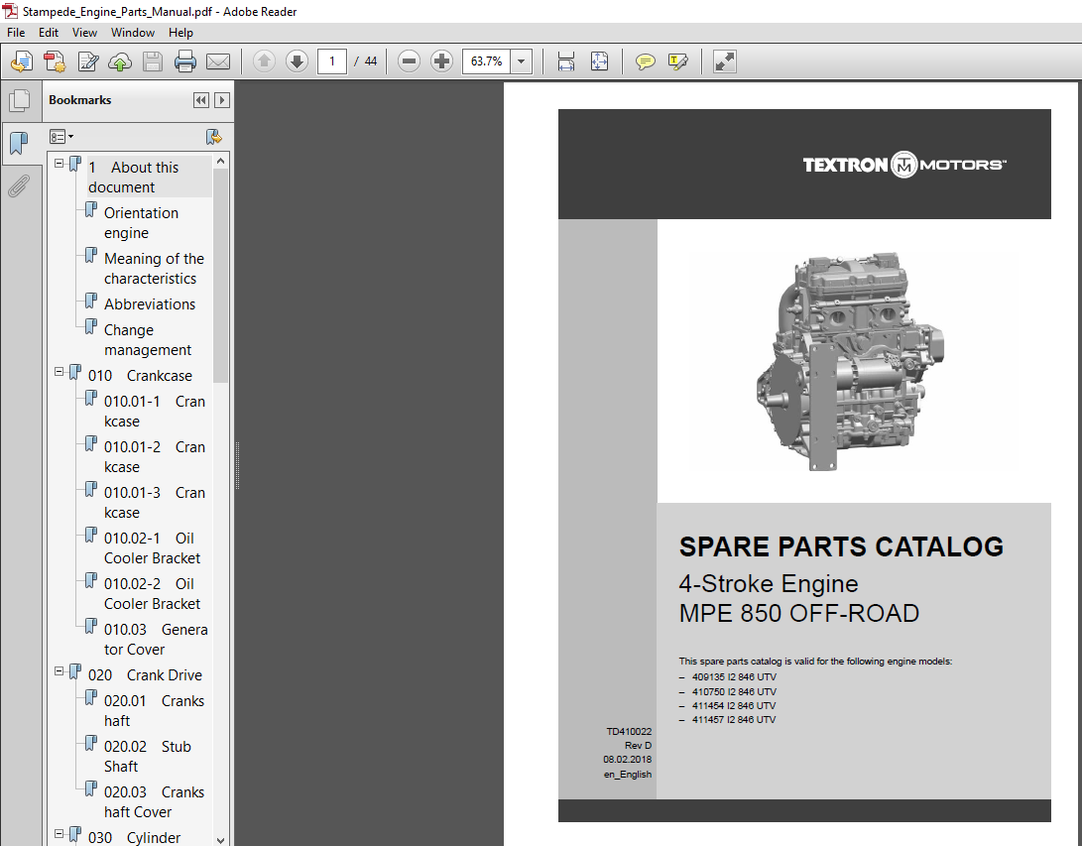Image resolution: width=1082 pixels, height=846 pixels.
Task: Open bookmark '010.03 Generator Cover'
Action: click(156, 639)
